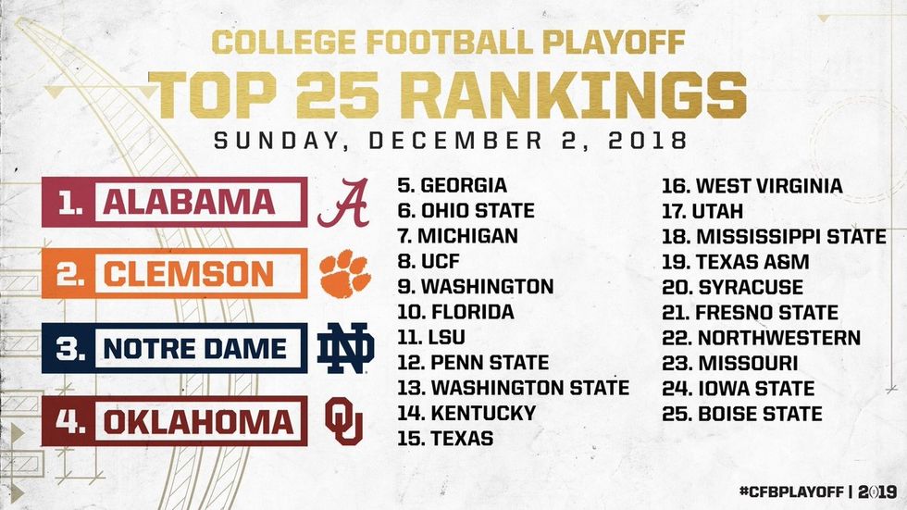
Task: Select the number 2 Clemson banner
Action: (173, 275)
